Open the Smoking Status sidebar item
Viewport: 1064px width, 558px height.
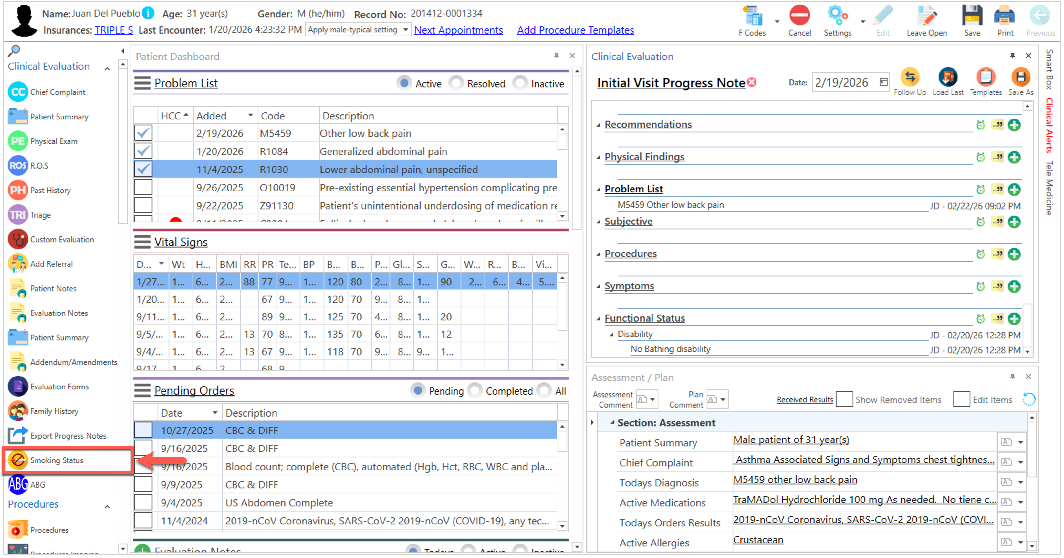(x=56, y=460)
